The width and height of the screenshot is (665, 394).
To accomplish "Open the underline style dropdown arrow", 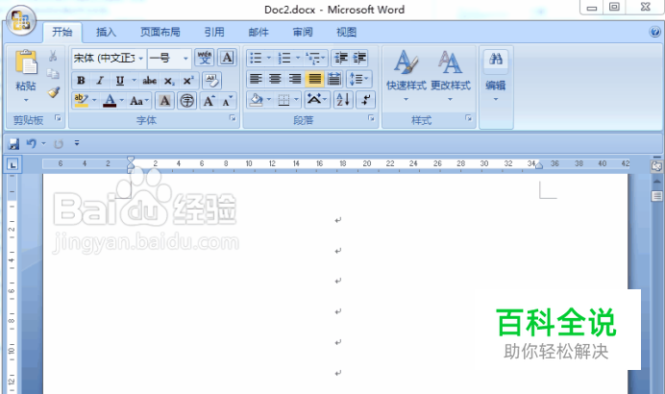I will tap(134, 80).
